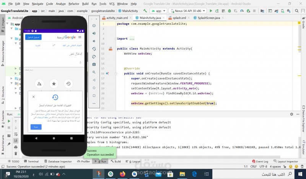The image size is (306, 179).
Task: Open the Event Log
Action: (260, 161)
